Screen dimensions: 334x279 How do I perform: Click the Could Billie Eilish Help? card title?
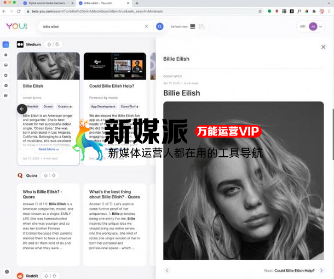click(x=112, y=86)
